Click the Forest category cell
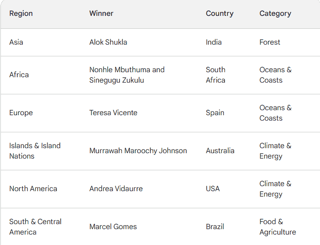 coord(270,42)
